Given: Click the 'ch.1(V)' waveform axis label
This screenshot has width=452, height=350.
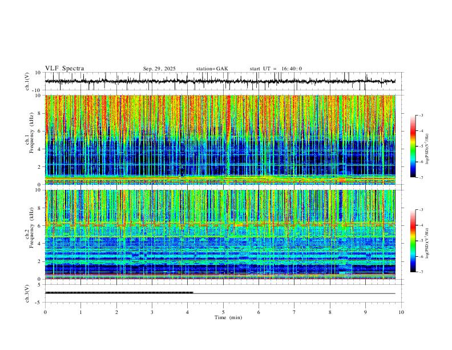Looking at the screenshot, I should [x=28, y=81].
